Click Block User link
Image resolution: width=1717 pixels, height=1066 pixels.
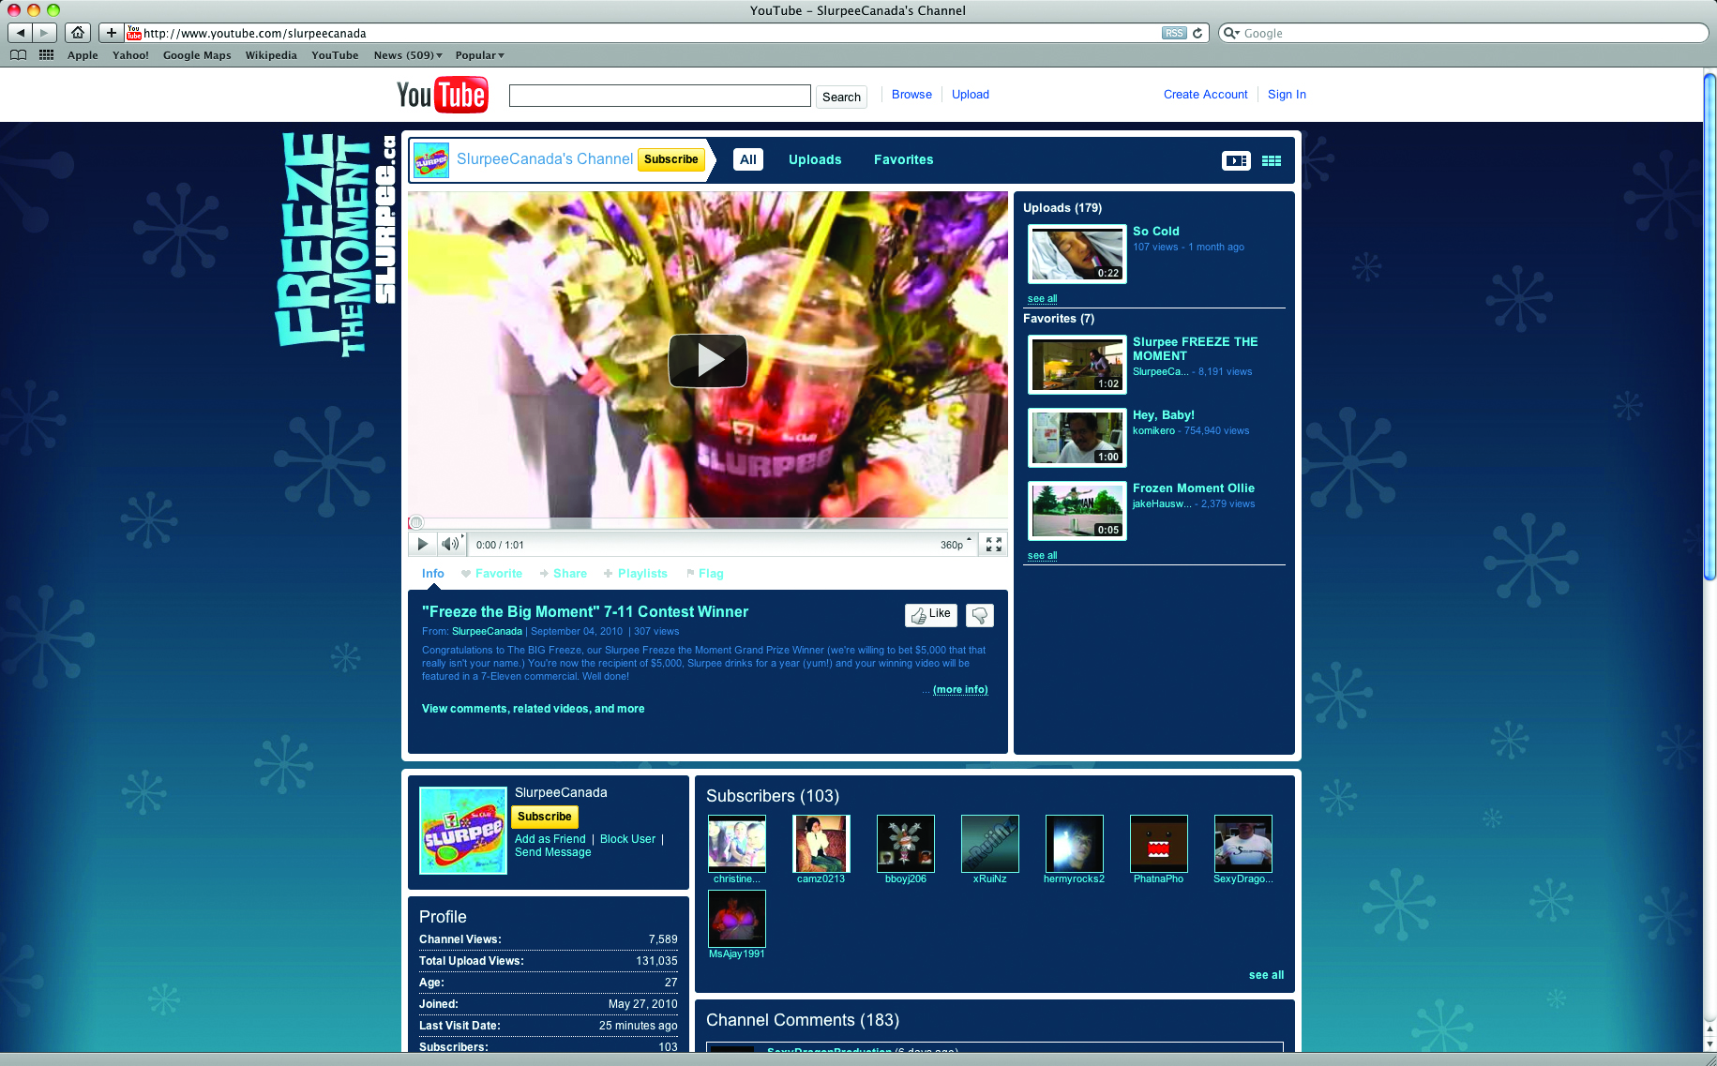tap(628, 839)
